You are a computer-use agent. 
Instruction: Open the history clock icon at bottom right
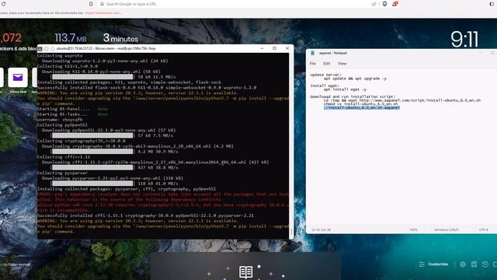(x=485, y=264)
